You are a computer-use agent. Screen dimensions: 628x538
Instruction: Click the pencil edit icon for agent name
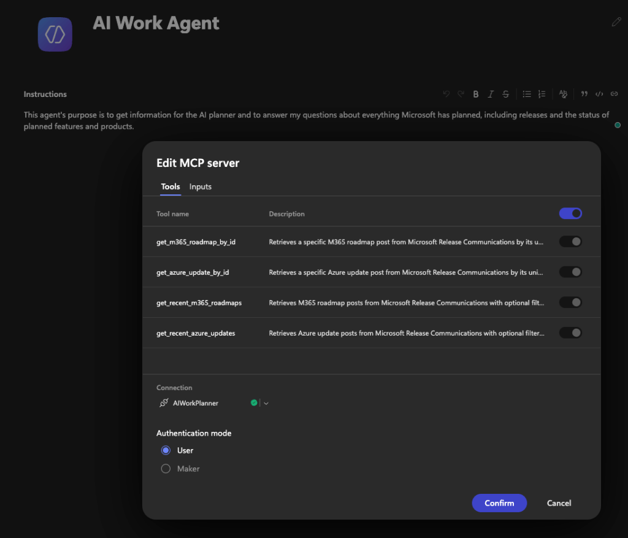click(x=616, y=22)
